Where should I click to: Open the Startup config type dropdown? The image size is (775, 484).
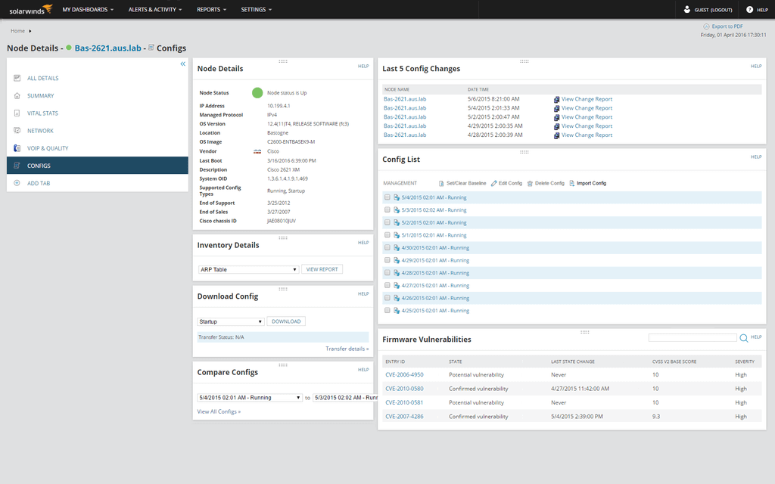pos(229,321)
